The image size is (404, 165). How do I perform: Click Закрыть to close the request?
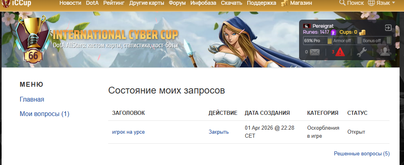[x=219, y=132]
